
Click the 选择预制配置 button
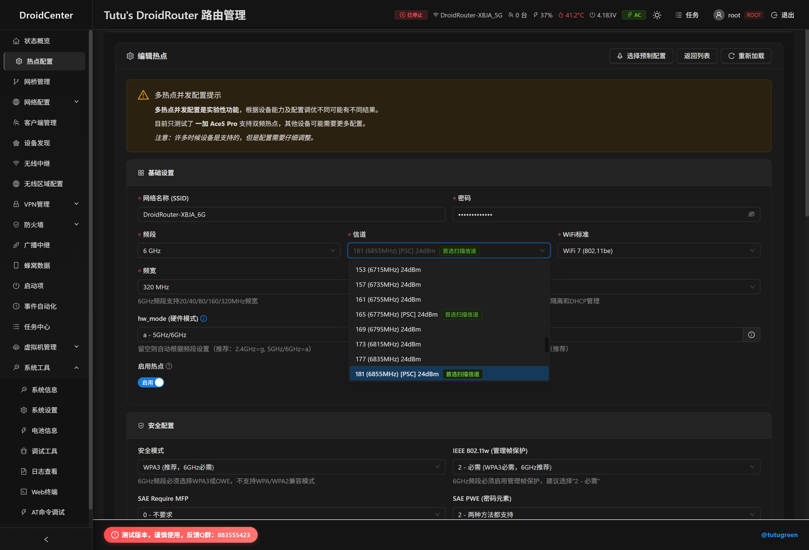[641, 56]
